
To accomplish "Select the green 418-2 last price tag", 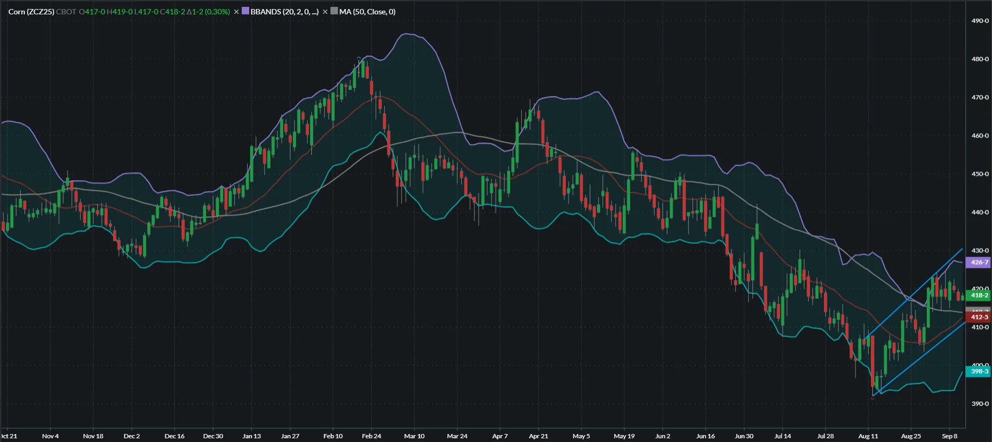I will (x=979, y=295).
